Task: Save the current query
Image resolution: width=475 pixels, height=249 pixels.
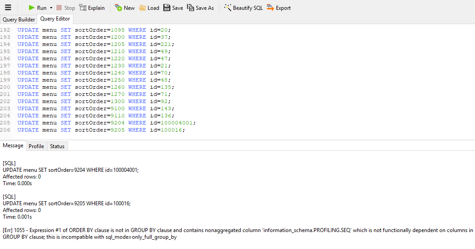Action: click(x=173, y=8)
